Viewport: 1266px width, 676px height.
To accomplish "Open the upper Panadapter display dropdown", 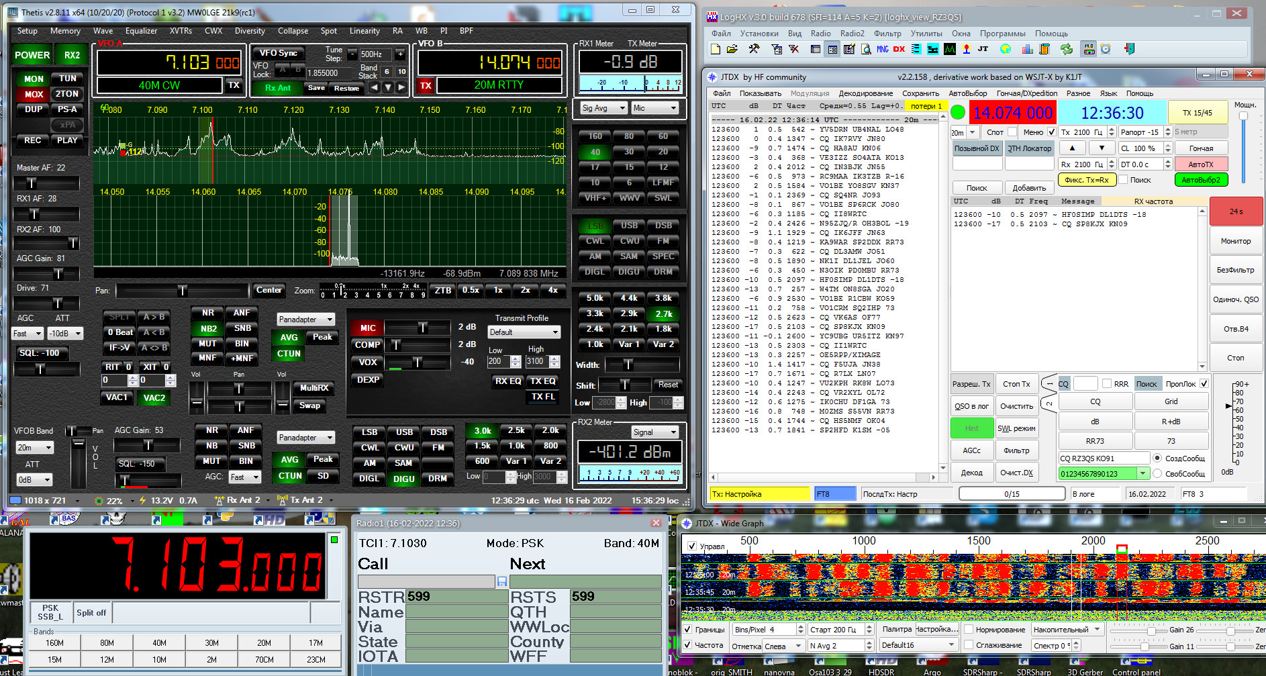I will click(x=305, y=320).
